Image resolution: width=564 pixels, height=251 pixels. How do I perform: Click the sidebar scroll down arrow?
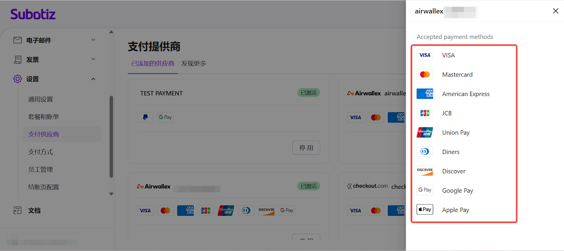point(111,194)
